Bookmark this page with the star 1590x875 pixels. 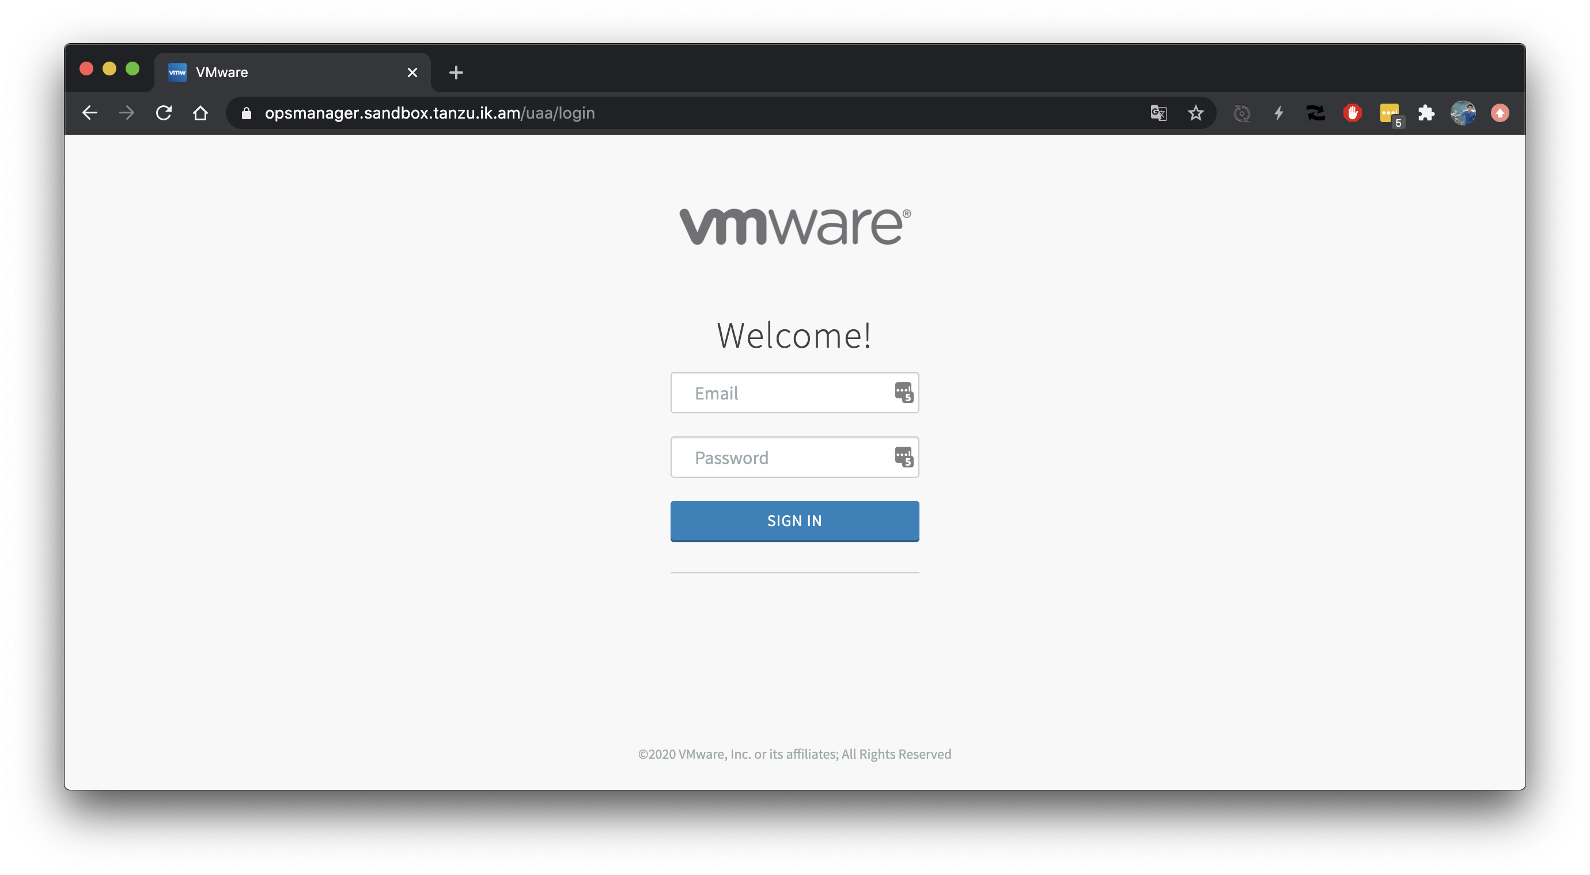click(x=1195, y=113)
